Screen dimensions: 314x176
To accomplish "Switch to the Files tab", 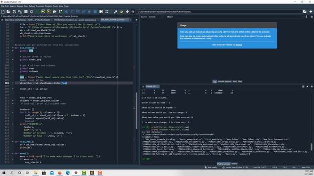I will 240,82.
